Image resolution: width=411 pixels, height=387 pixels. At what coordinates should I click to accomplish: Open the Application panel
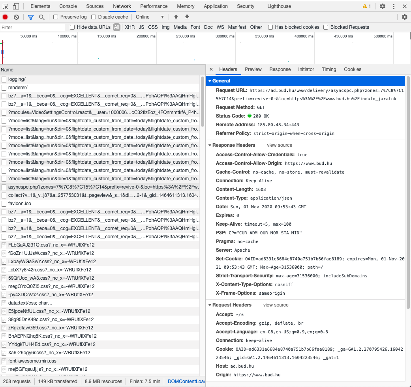point(216,6)
